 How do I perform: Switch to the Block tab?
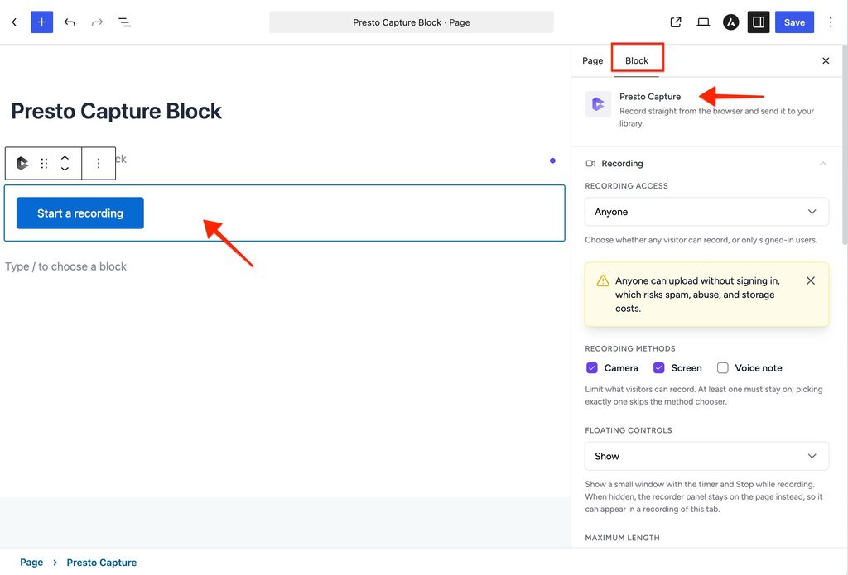pyautogui.click(x=637, y=60)
